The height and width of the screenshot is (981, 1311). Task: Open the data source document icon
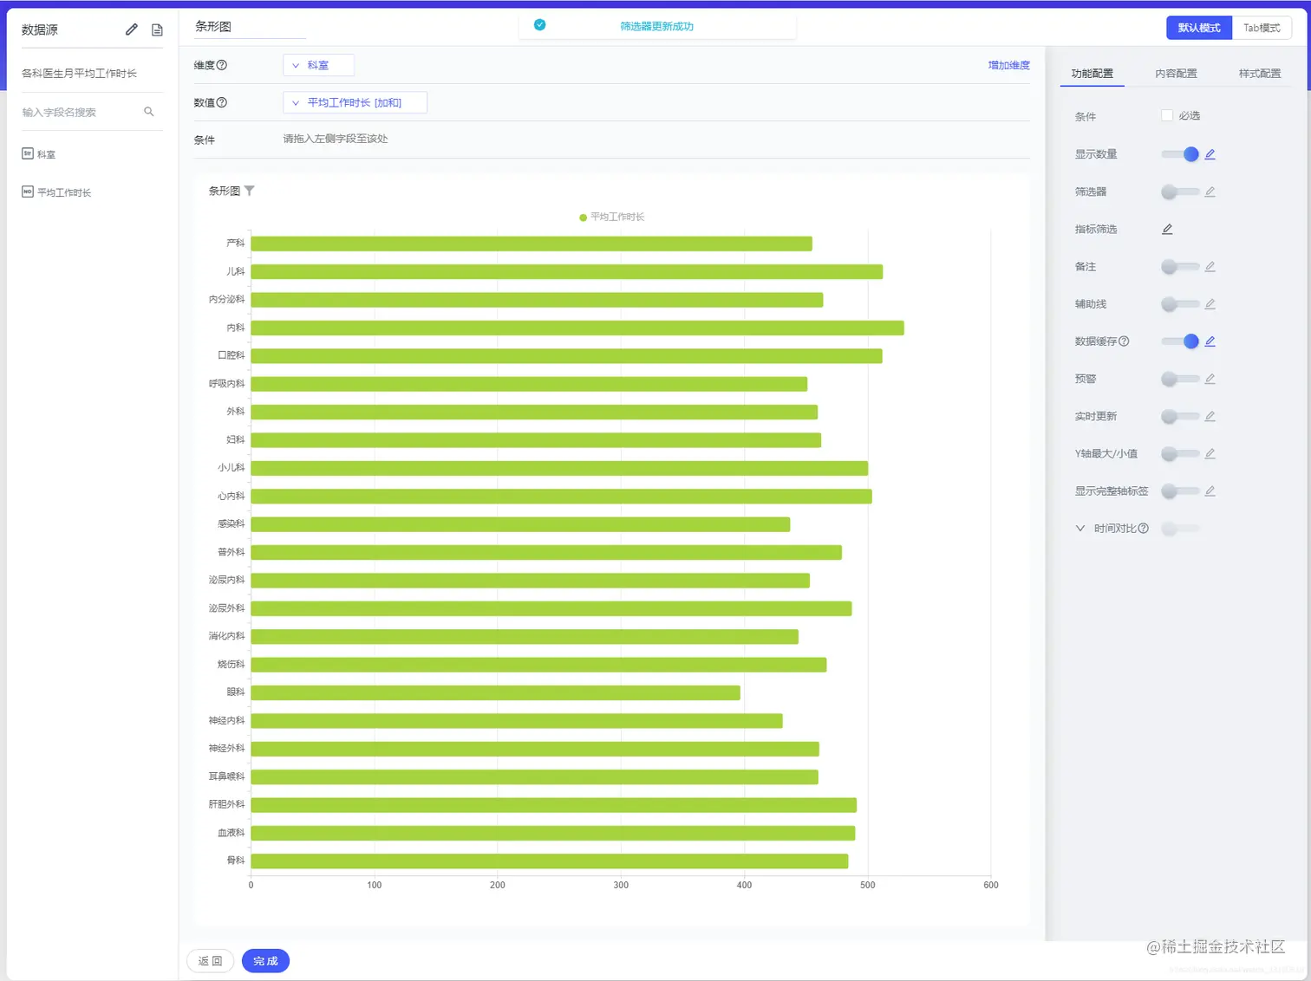(x=157, y=29)
